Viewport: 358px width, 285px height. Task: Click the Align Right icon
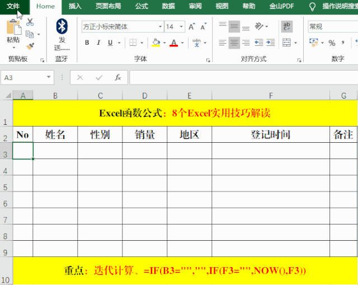point(246,43)
